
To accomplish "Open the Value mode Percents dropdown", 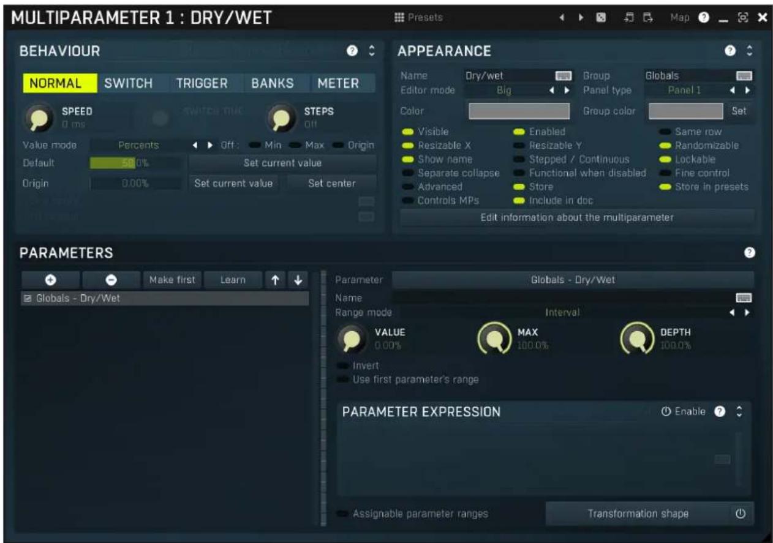I will 138,146.
